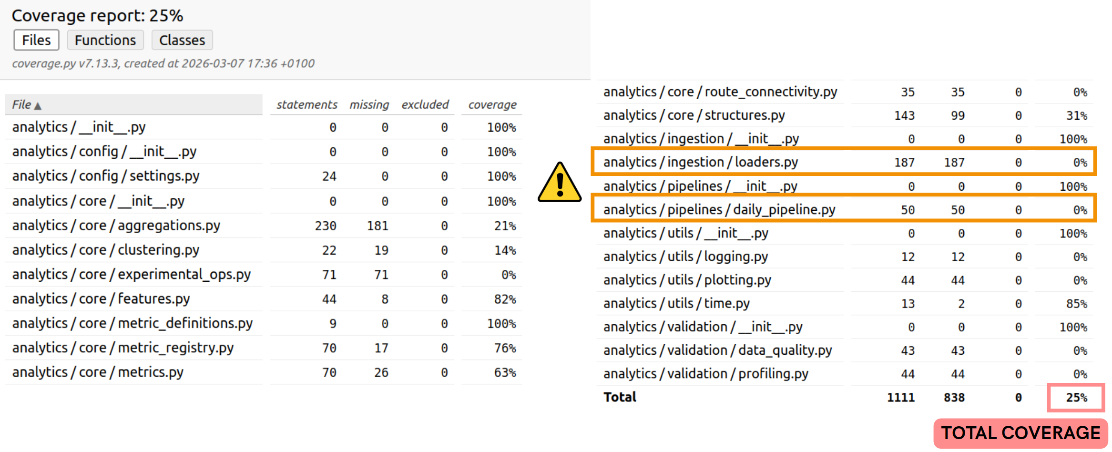Sort the table by the coverage column
The height and width of the screenshot is (452, 1112).
tap(492, 104)
